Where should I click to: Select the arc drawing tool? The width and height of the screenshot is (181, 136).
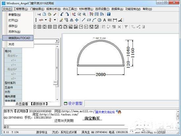(94, 20)
